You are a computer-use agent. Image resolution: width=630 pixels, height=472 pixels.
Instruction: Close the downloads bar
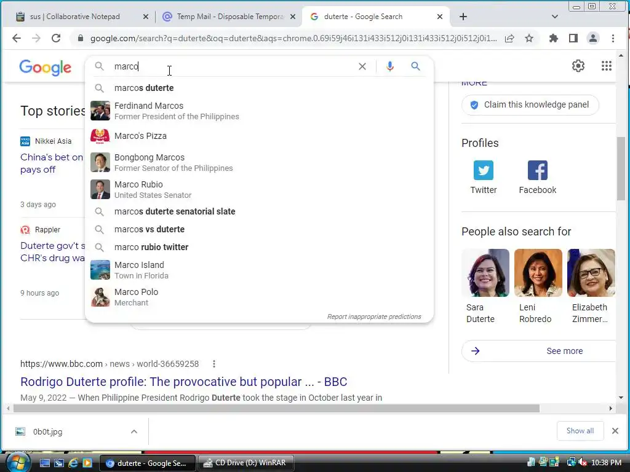(615, 431)
